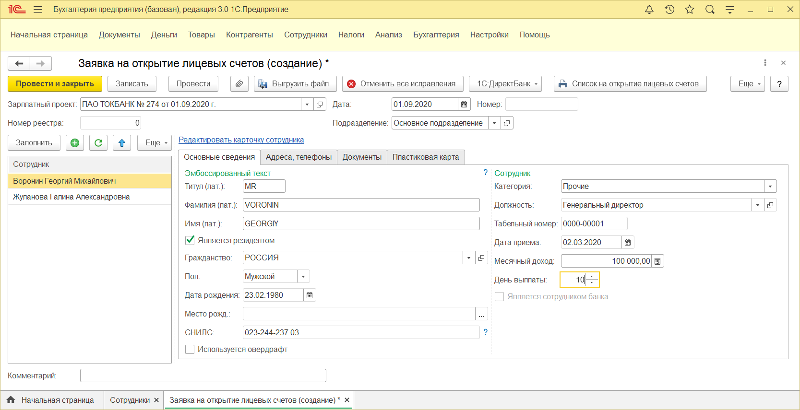Open notifications bell icon

pyautogui.click(x=649, y=10)
